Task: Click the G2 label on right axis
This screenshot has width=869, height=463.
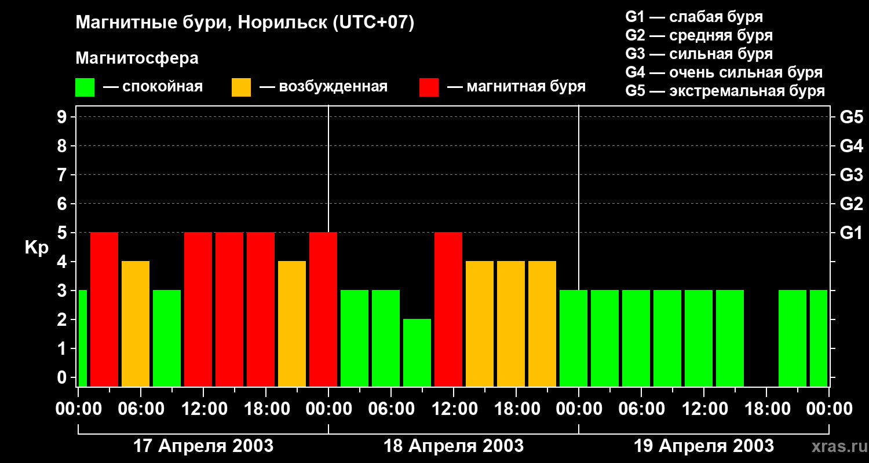Action: (851, 204)
